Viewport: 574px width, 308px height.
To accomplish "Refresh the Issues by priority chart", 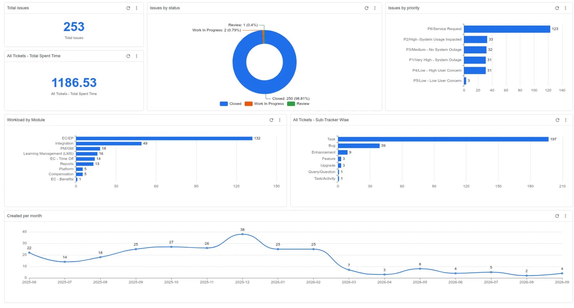I will coord(557,8).
